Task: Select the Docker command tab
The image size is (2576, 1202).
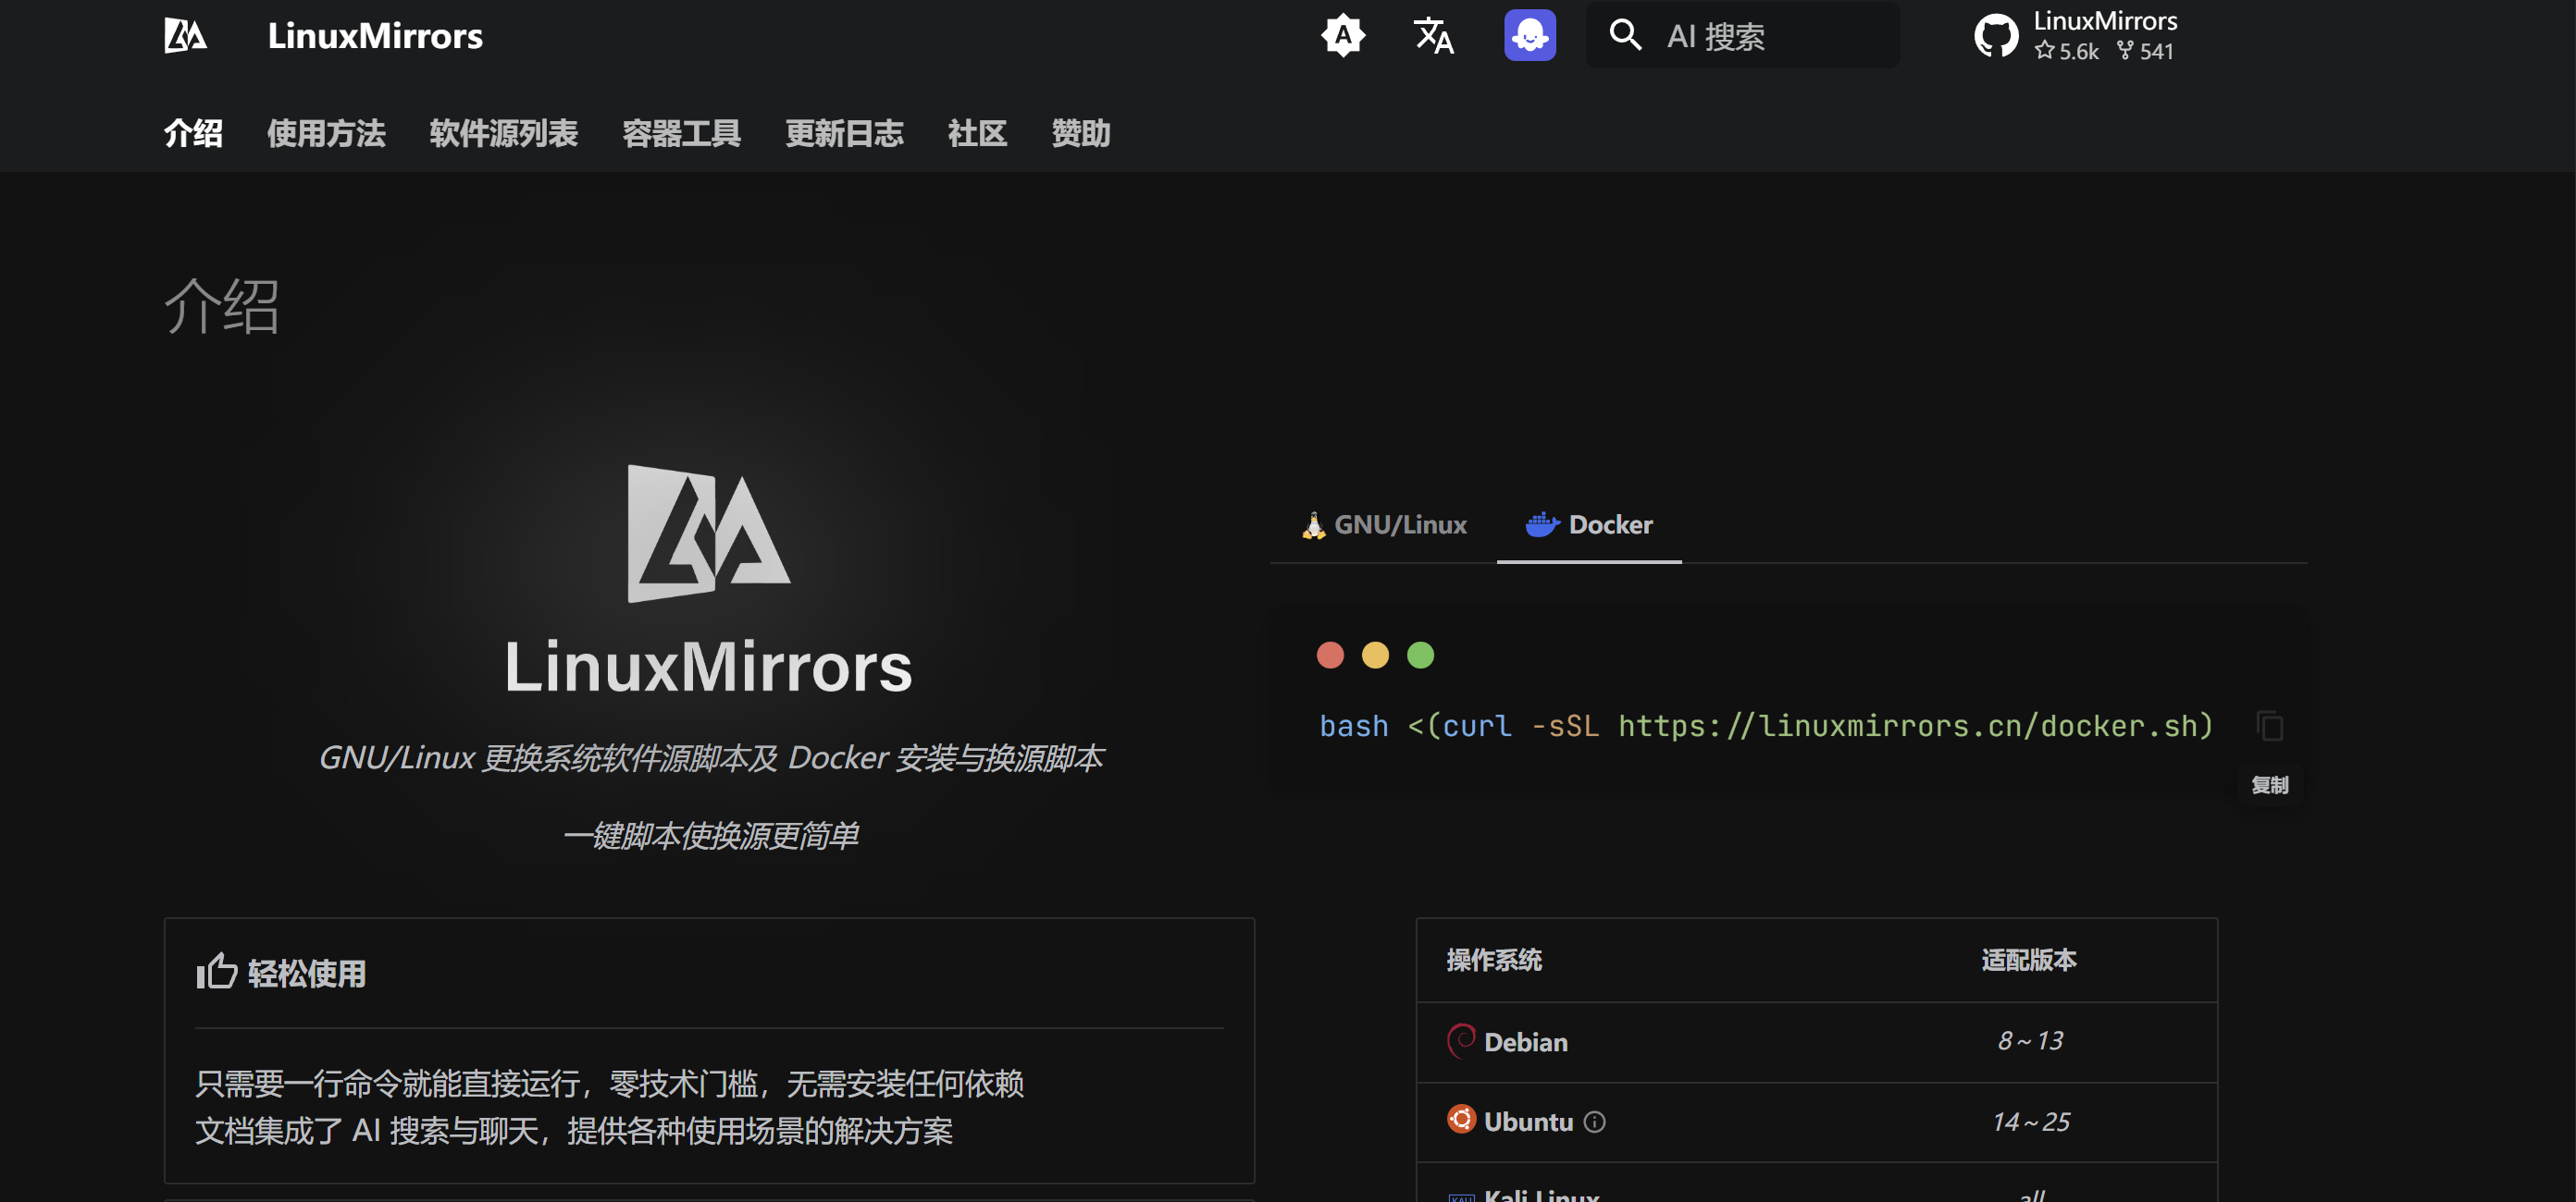Action: (x=1589, y=524)
